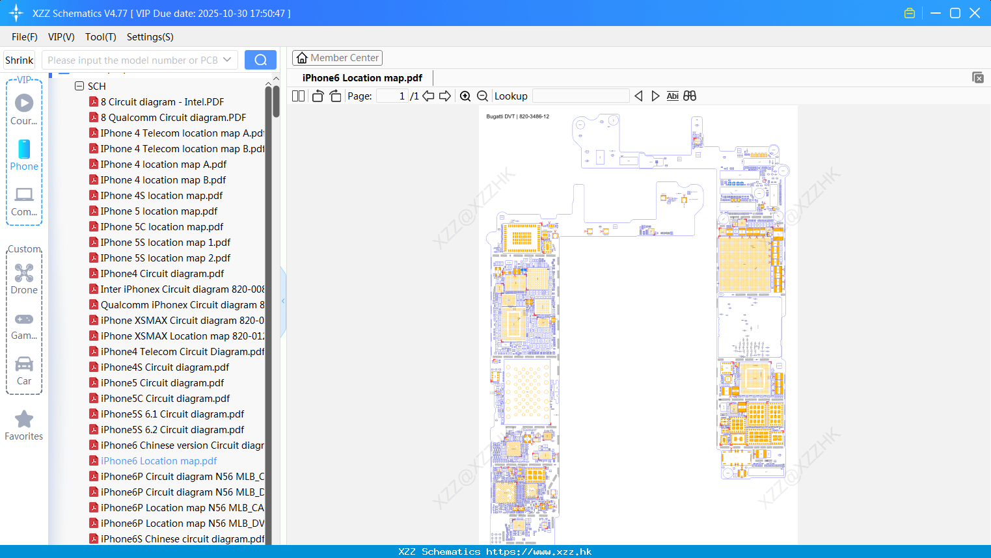Open iPhone5C Circuit diagram.pdf
Image resolution: width=991 pixels, height=558 pixels.
coord(165,398)
